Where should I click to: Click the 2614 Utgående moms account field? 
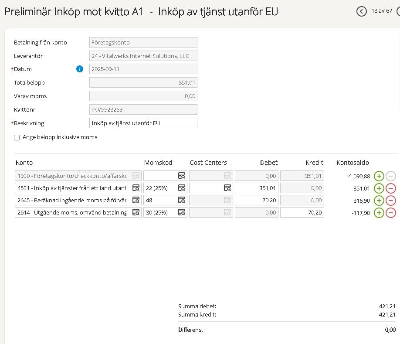(72, 213)
